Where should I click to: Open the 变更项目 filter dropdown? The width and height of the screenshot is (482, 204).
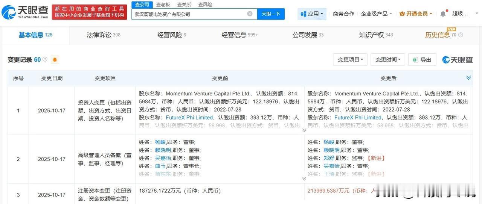pos(350,60)
